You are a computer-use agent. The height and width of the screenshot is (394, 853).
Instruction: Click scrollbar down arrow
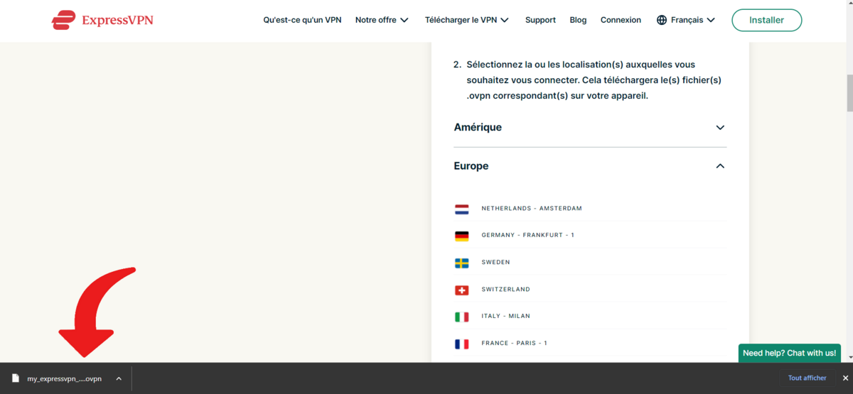(x=849, y=358)
